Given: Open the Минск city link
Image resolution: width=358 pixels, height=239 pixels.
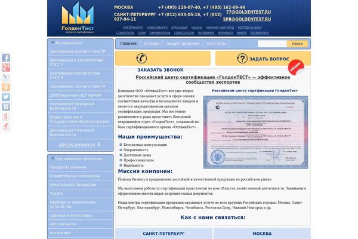Looking at the screenshot, I should coord(242,33).
